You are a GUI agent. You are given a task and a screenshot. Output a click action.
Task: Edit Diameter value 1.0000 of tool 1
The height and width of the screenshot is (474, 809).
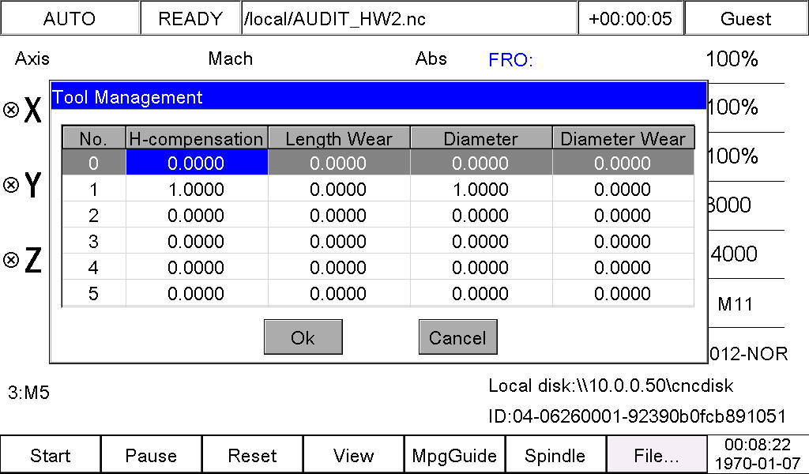click(481, 190)
